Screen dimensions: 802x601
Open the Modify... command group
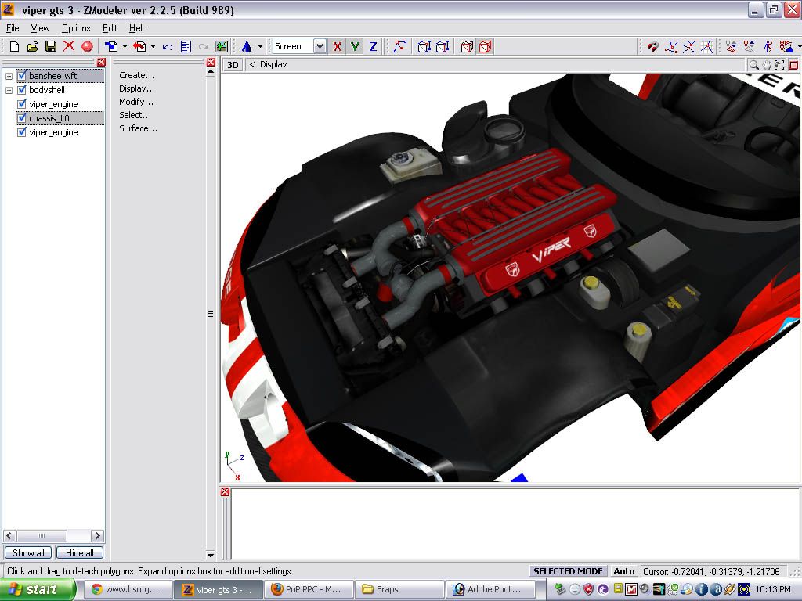136,102
